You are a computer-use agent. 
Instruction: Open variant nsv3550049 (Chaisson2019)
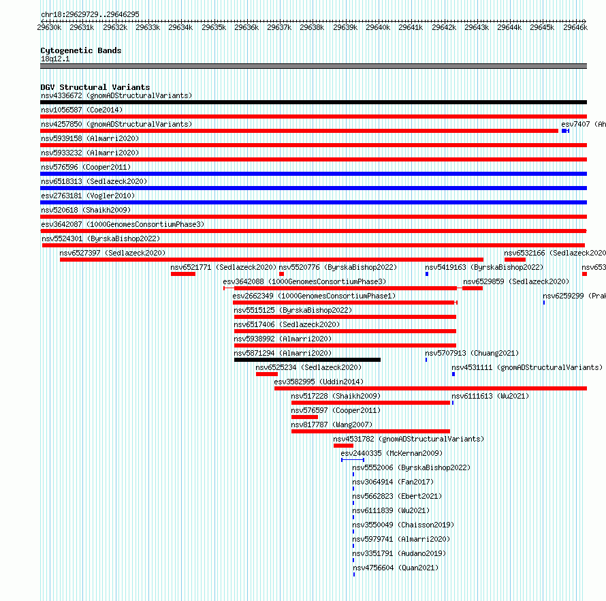[x=403, y=525]
